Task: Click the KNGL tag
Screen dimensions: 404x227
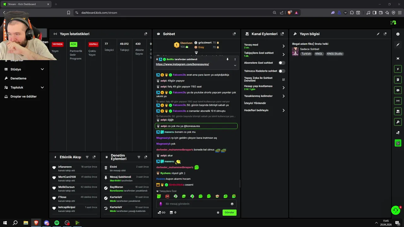Action: click(319, 54)
